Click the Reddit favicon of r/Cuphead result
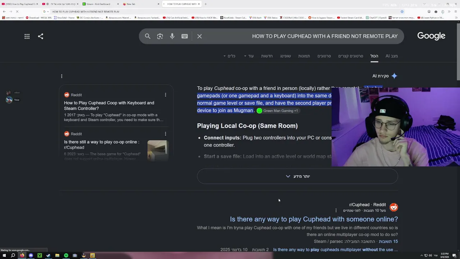This screenshot has width=460, height=259. point(394,207)
